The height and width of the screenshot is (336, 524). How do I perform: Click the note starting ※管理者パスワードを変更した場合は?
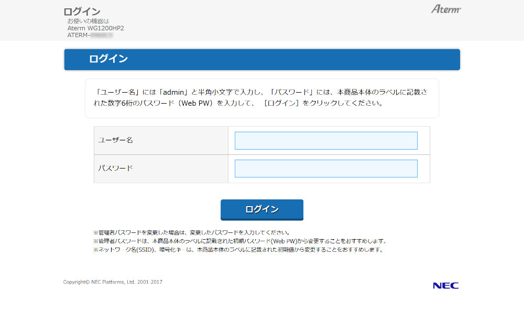tap(192, 232)
